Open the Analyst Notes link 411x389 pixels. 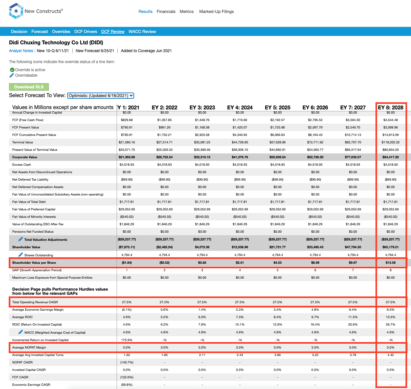(21, 51)
